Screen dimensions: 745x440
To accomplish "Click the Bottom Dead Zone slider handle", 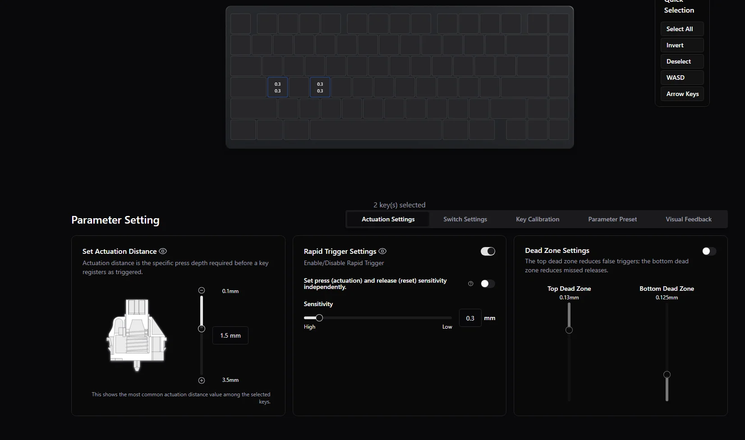I will point(667,375).
